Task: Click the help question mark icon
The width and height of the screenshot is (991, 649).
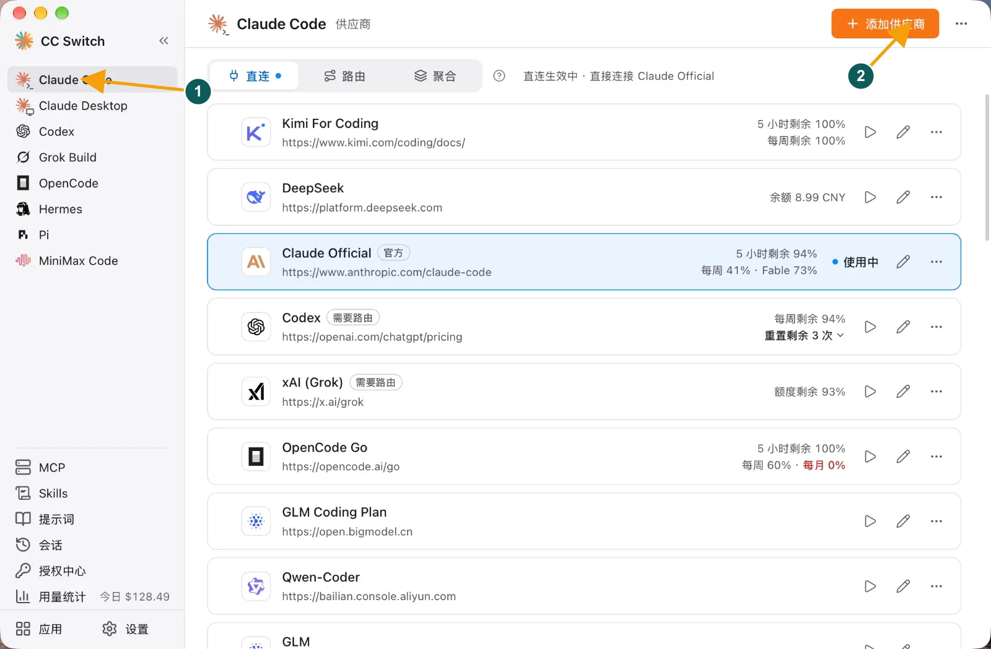Action: 499,76
